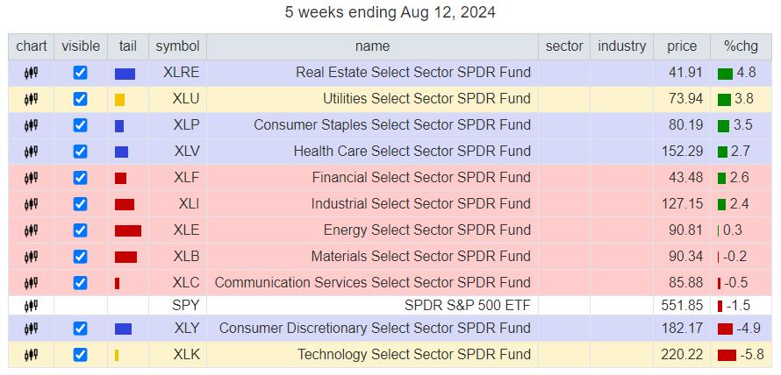
Task: Open the SPY chart icon
Action: [31, 306]
